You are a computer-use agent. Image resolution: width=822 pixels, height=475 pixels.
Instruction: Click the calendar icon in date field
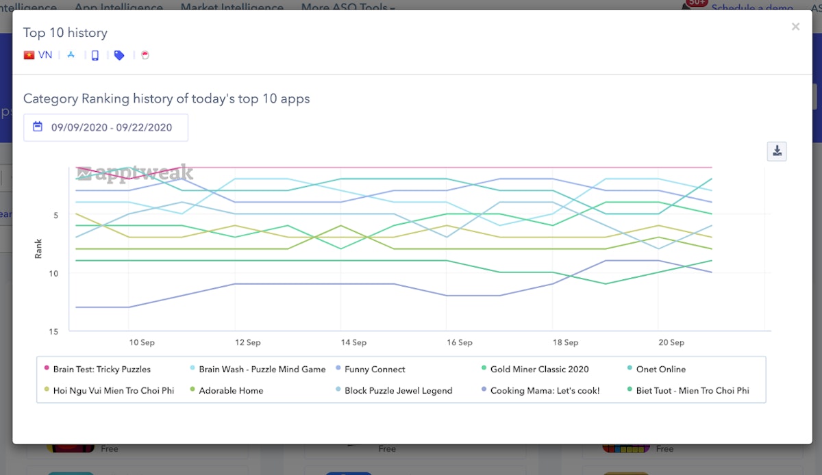pyautogui.click(x=38, y=127)
